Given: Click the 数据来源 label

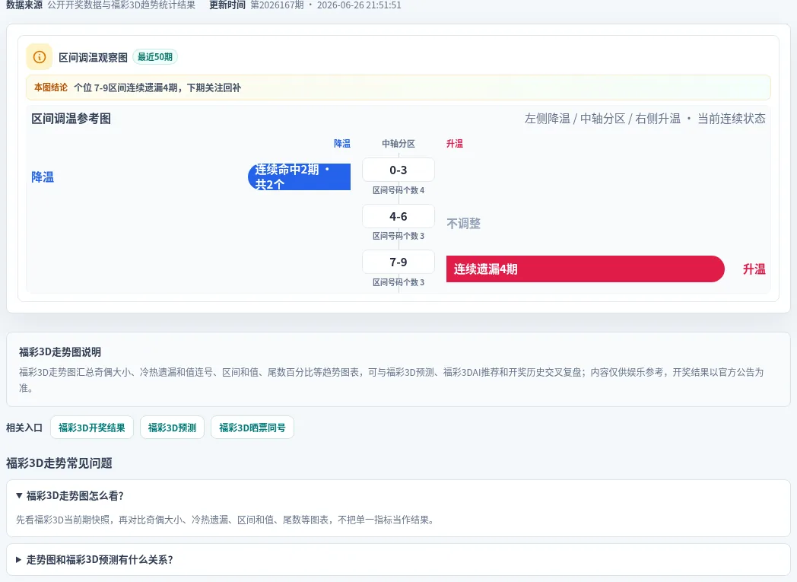Looking at the screenshot, I should [x=24, y=5].
